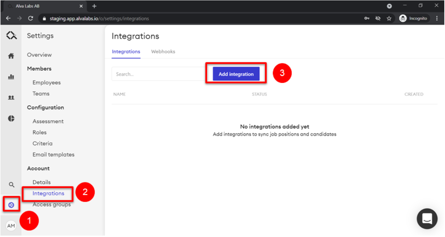Click the AM avatar icon
The image size is (445, 237).
click(x=11, y=226)
